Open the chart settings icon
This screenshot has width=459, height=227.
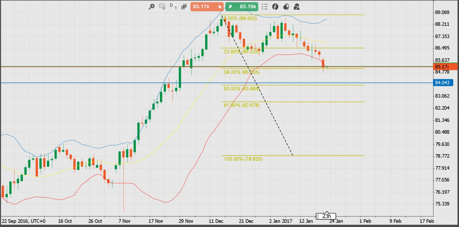click(162, 7)
